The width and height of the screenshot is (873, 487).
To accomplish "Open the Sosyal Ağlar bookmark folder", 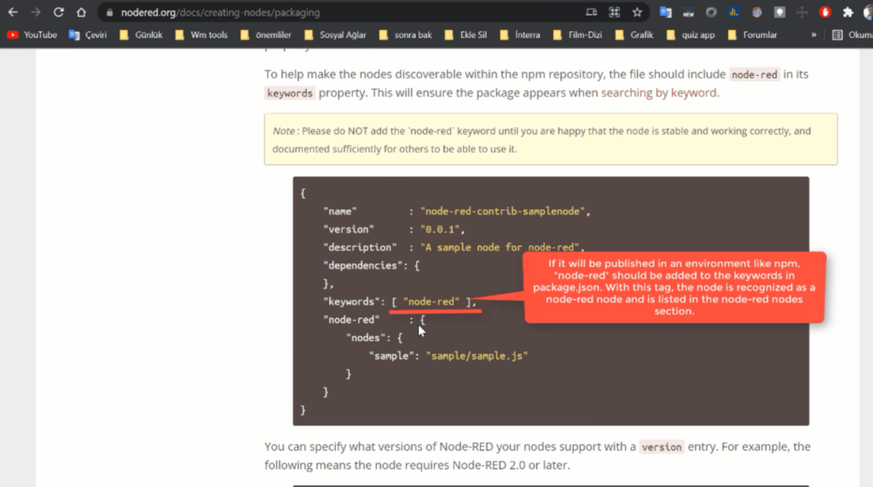I will [x=335, y=35].
